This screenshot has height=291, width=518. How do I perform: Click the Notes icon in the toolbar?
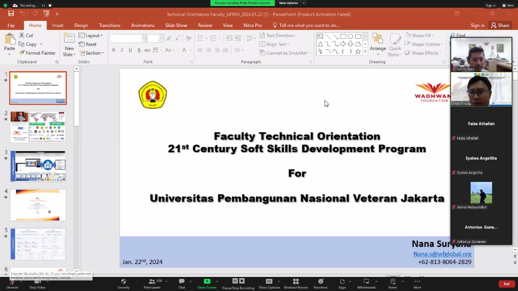393,281
